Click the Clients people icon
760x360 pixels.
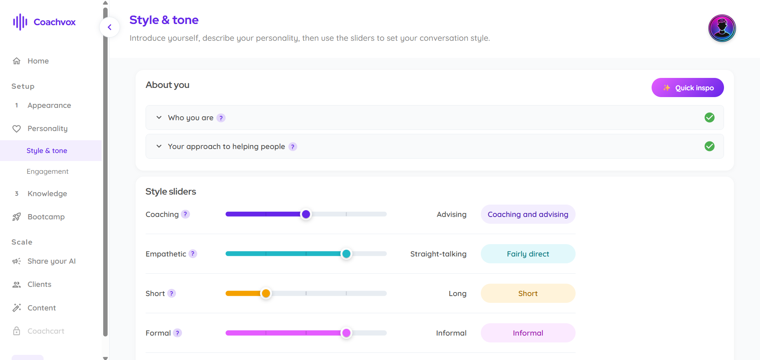16,284
